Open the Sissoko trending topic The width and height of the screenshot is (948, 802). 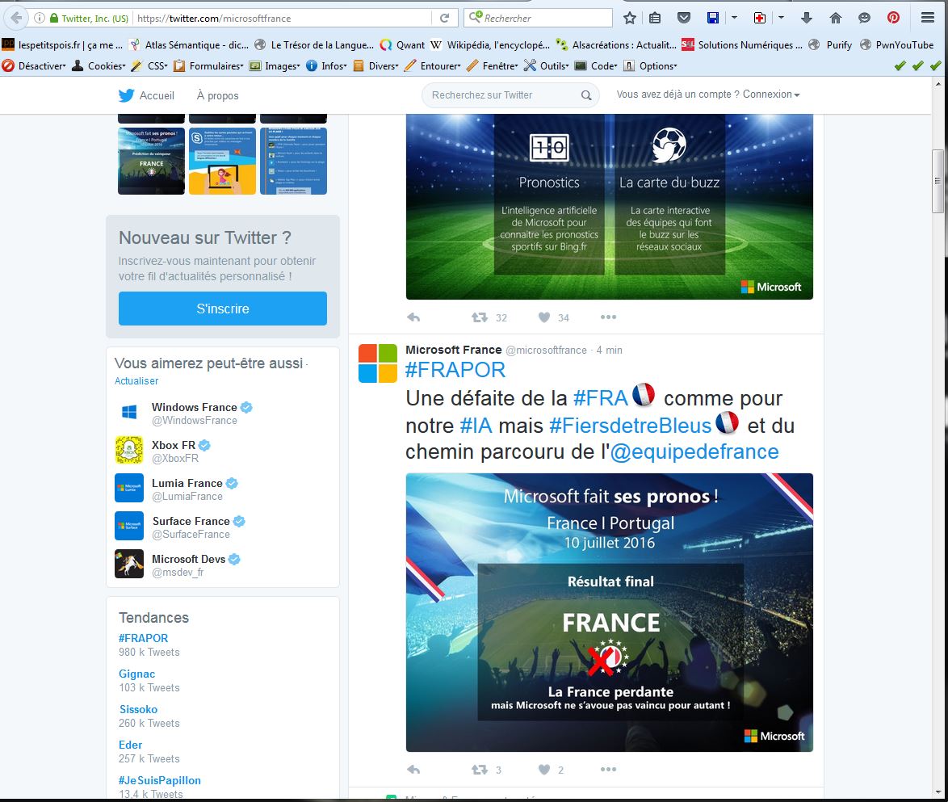tap(138, 709)
